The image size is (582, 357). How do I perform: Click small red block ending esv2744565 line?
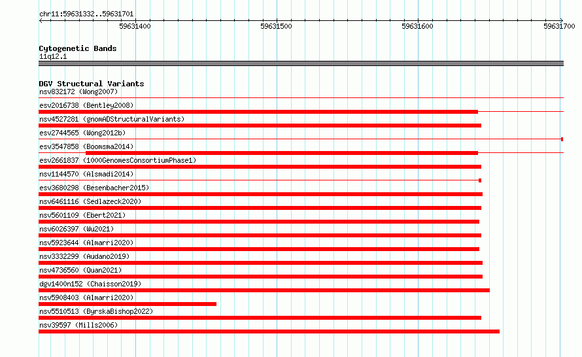point(562,139)
